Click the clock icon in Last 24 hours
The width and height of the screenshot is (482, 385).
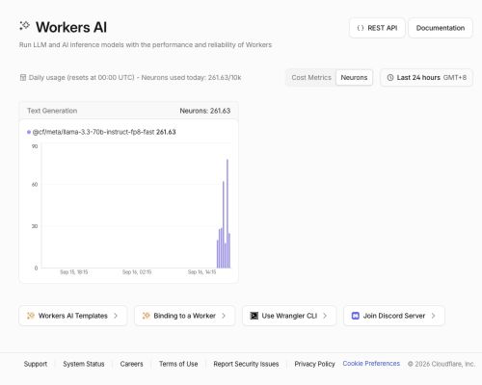click(390, 78)
